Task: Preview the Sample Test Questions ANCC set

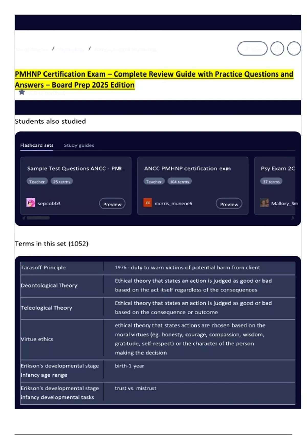Action: tap(112, 204)
